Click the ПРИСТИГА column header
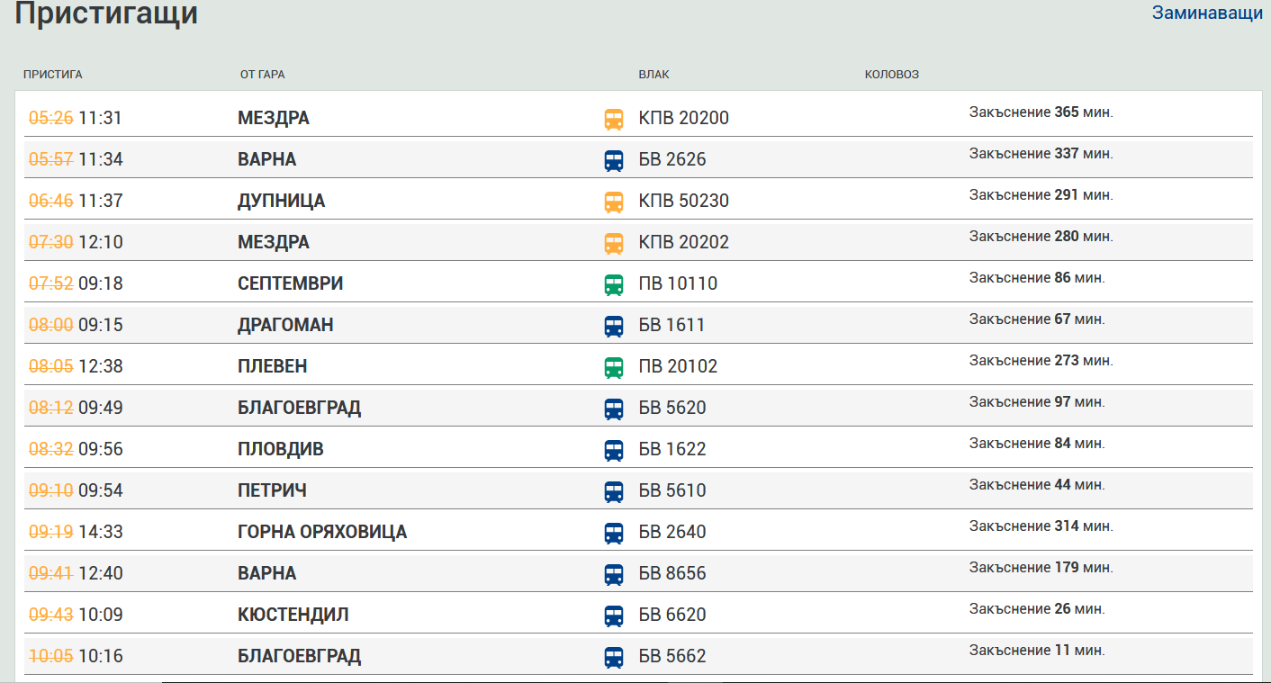This screenshot has height=683, width=1271. 53,75
